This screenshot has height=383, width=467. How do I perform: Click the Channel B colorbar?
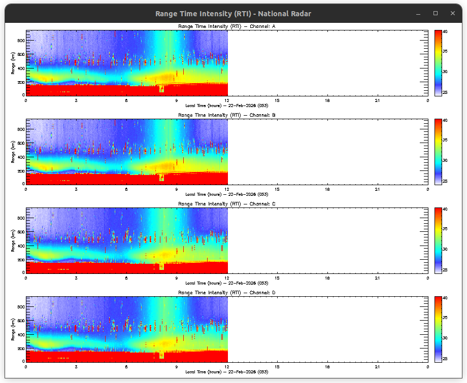pos(438,152)
